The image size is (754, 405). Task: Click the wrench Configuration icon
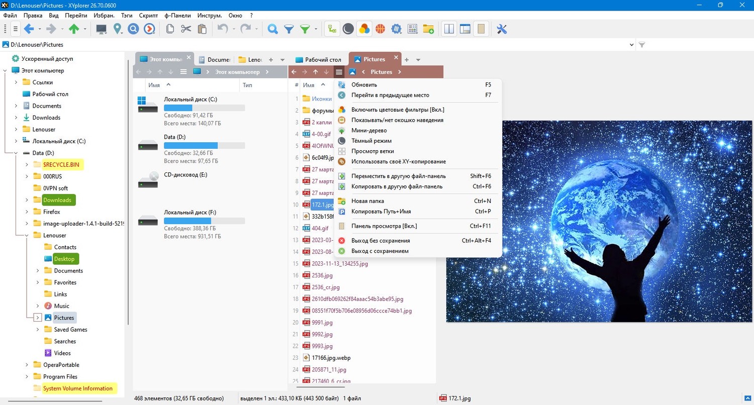pyautogui.click(x=501, y=29)
